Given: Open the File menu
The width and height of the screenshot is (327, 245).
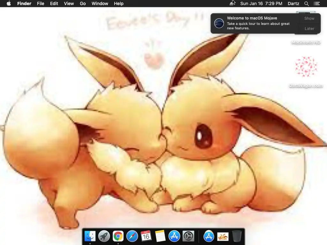Looking at the screenshot, I should click(41, 4).
